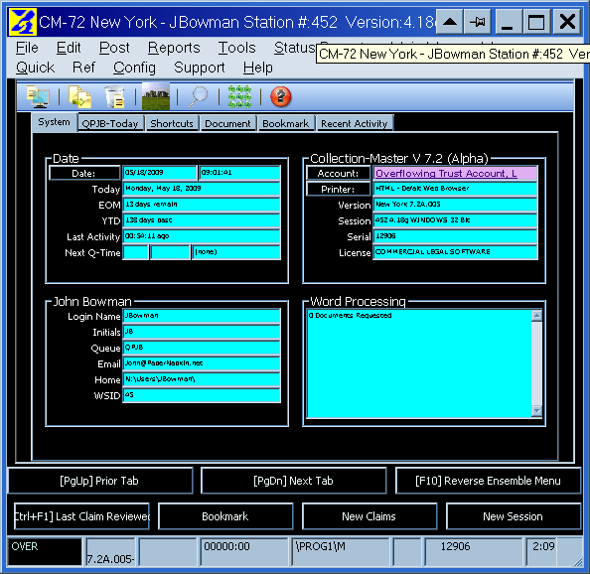The height and width of the screenshot is (574, 590).
Task: Click the EOM field with 13 days remain
Action: (202, 205)
